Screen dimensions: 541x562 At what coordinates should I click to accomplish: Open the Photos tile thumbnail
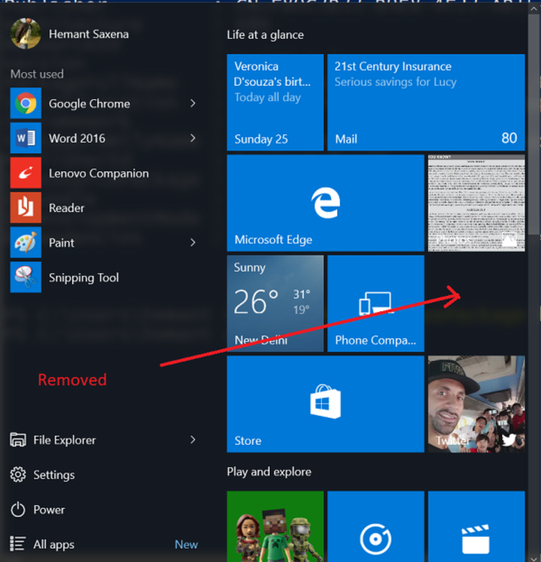[476, 203]
